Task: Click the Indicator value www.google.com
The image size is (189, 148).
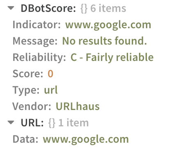Action: pos(108,25)
